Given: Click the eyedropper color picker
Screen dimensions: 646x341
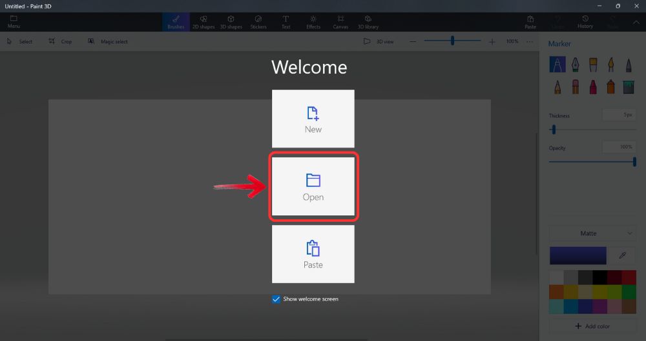Looking at the screenshot, I should pos(623,255).
